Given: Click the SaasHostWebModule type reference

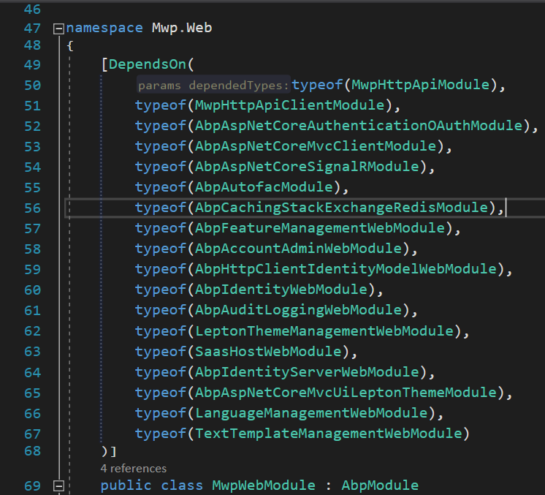Looking at the screenshot, I should pos(267,352).
